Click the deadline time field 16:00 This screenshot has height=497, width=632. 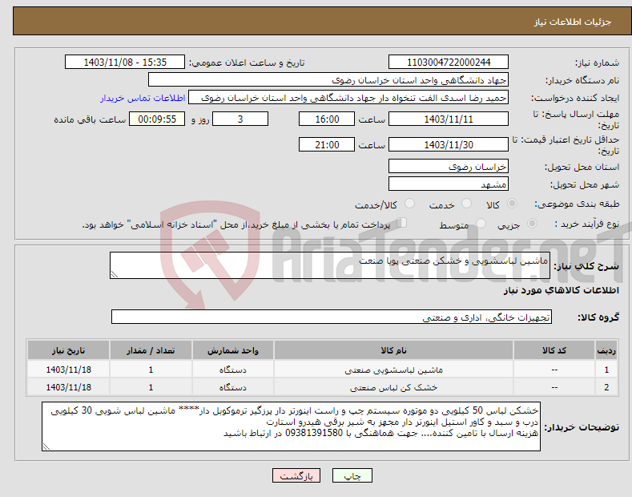(x=327, y=119)
